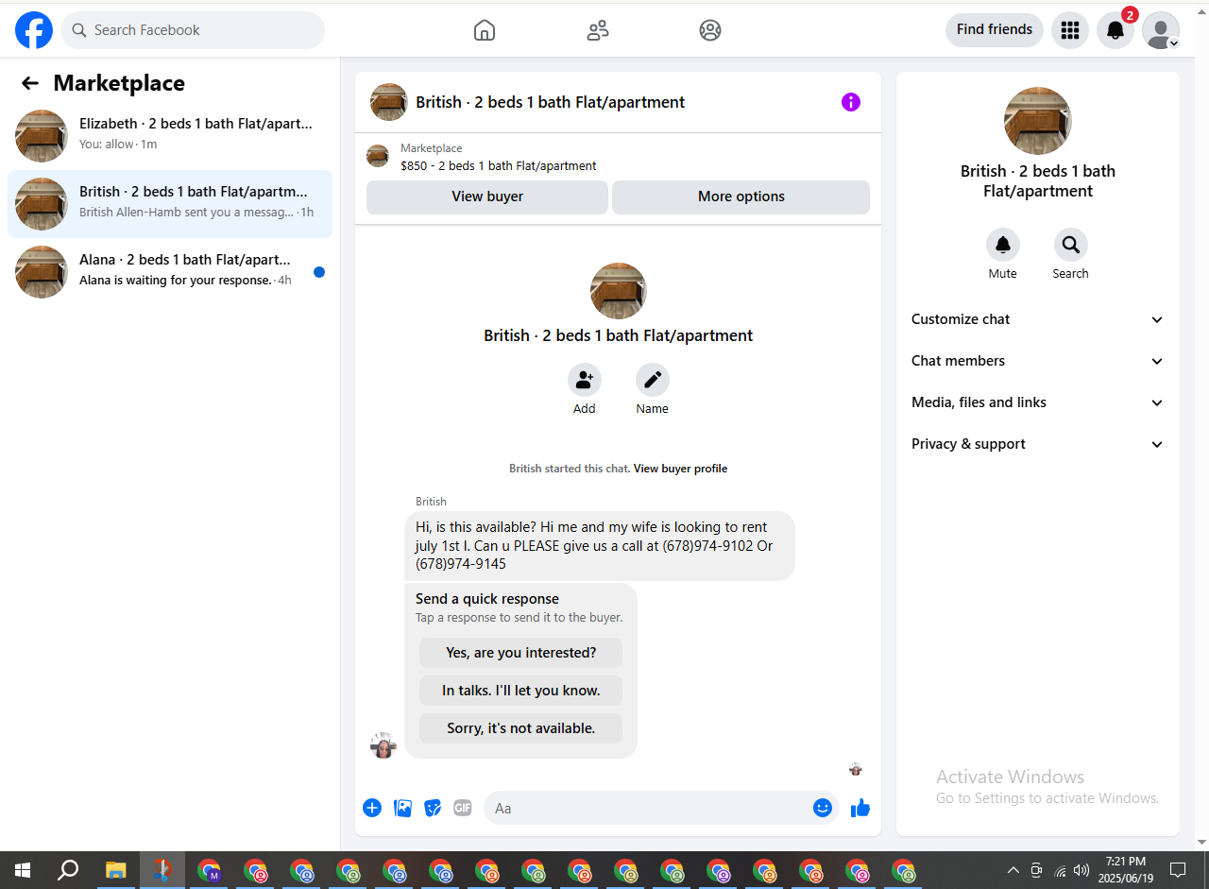Choose a sticker using the sticker icon

tap(433, 808)
